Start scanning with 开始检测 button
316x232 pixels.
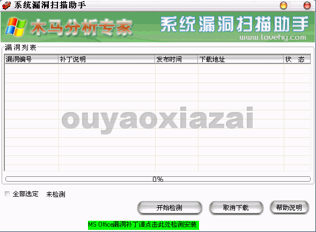pos(170,208)
